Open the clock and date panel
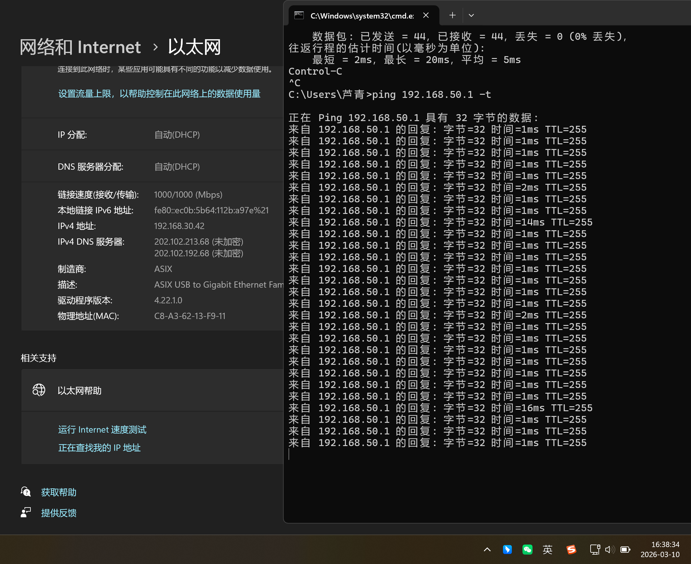 [x=660, y=549]
